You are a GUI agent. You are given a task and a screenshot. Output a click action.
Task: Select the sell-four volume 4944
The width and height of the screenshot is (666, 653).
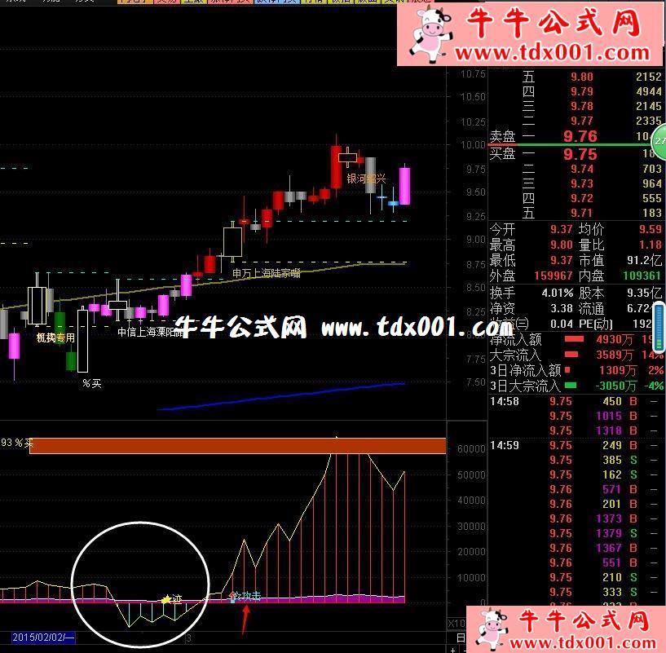(649, 91)
